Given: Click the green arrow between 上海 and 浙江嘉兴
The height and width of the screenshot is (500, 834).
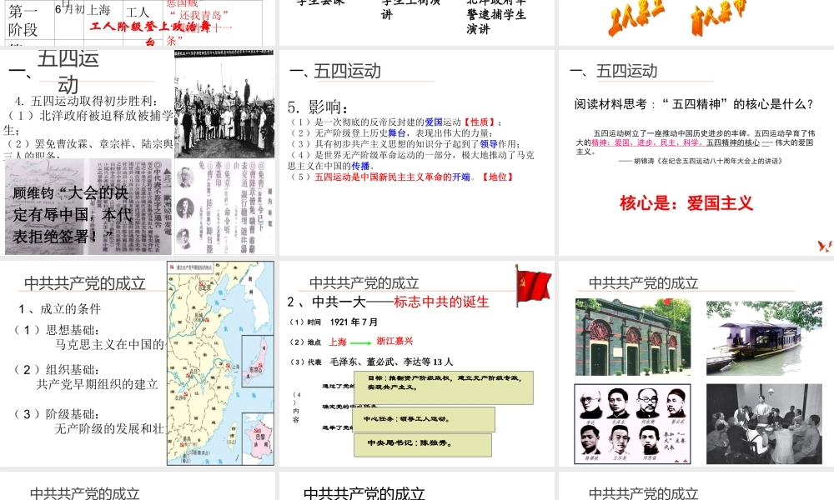Looking at the screenshot, I should click(x=360, y=342).
